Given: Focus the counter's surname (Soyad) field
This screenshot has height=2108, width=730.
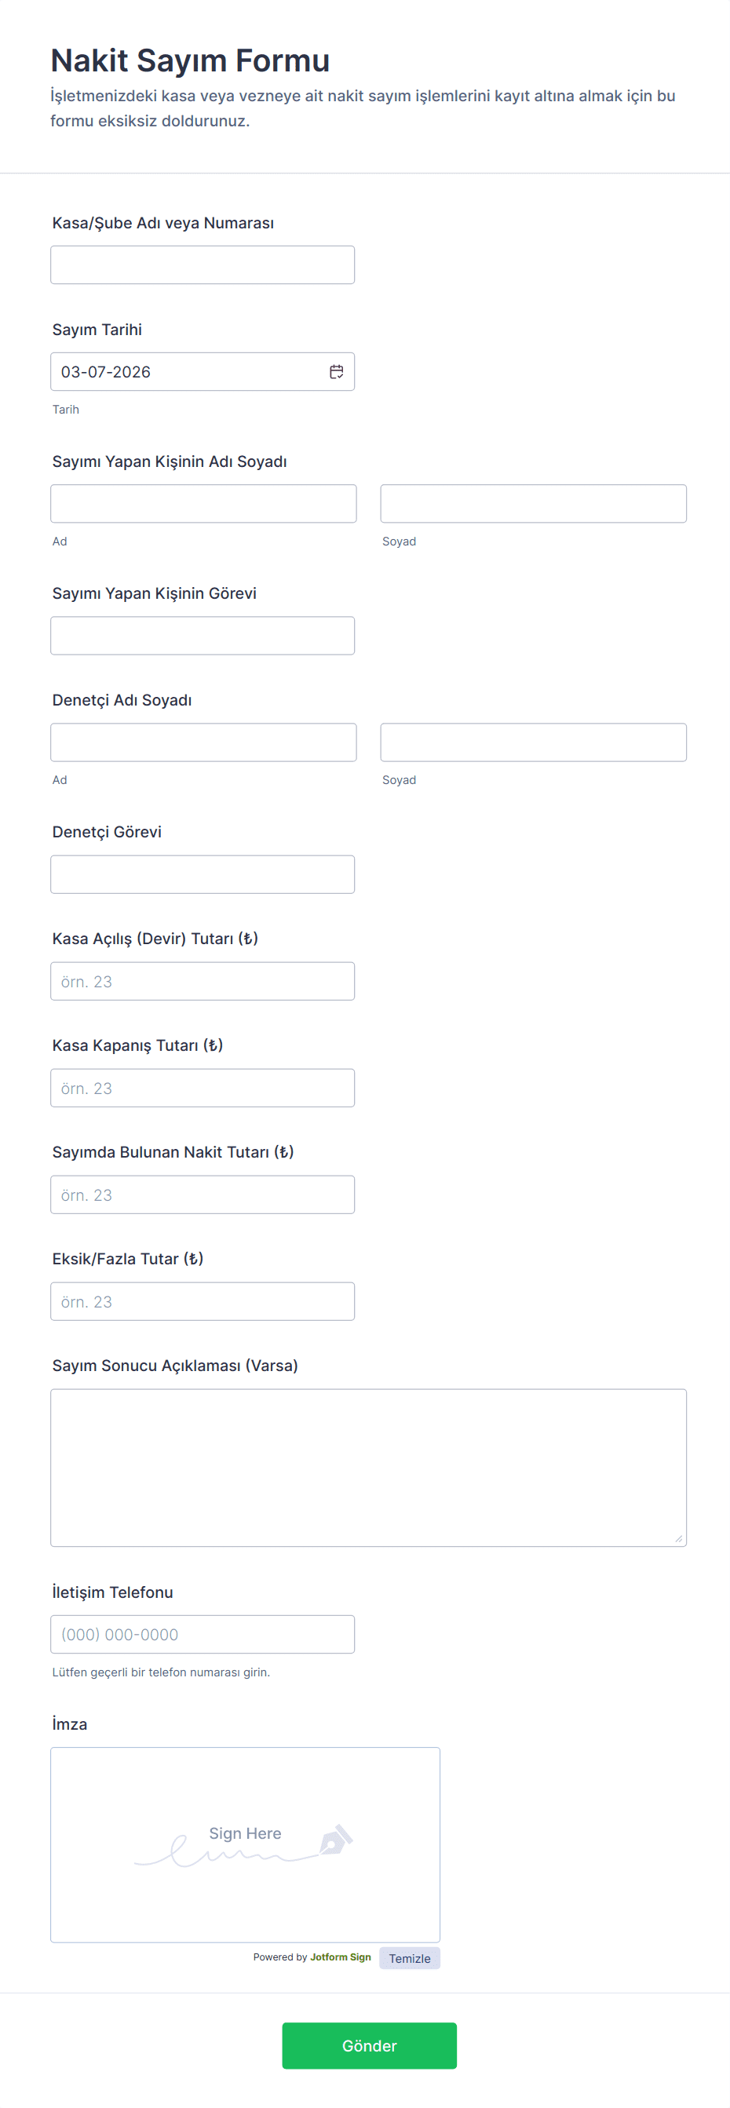Looking at the screenshot, I should click(533, 504).
